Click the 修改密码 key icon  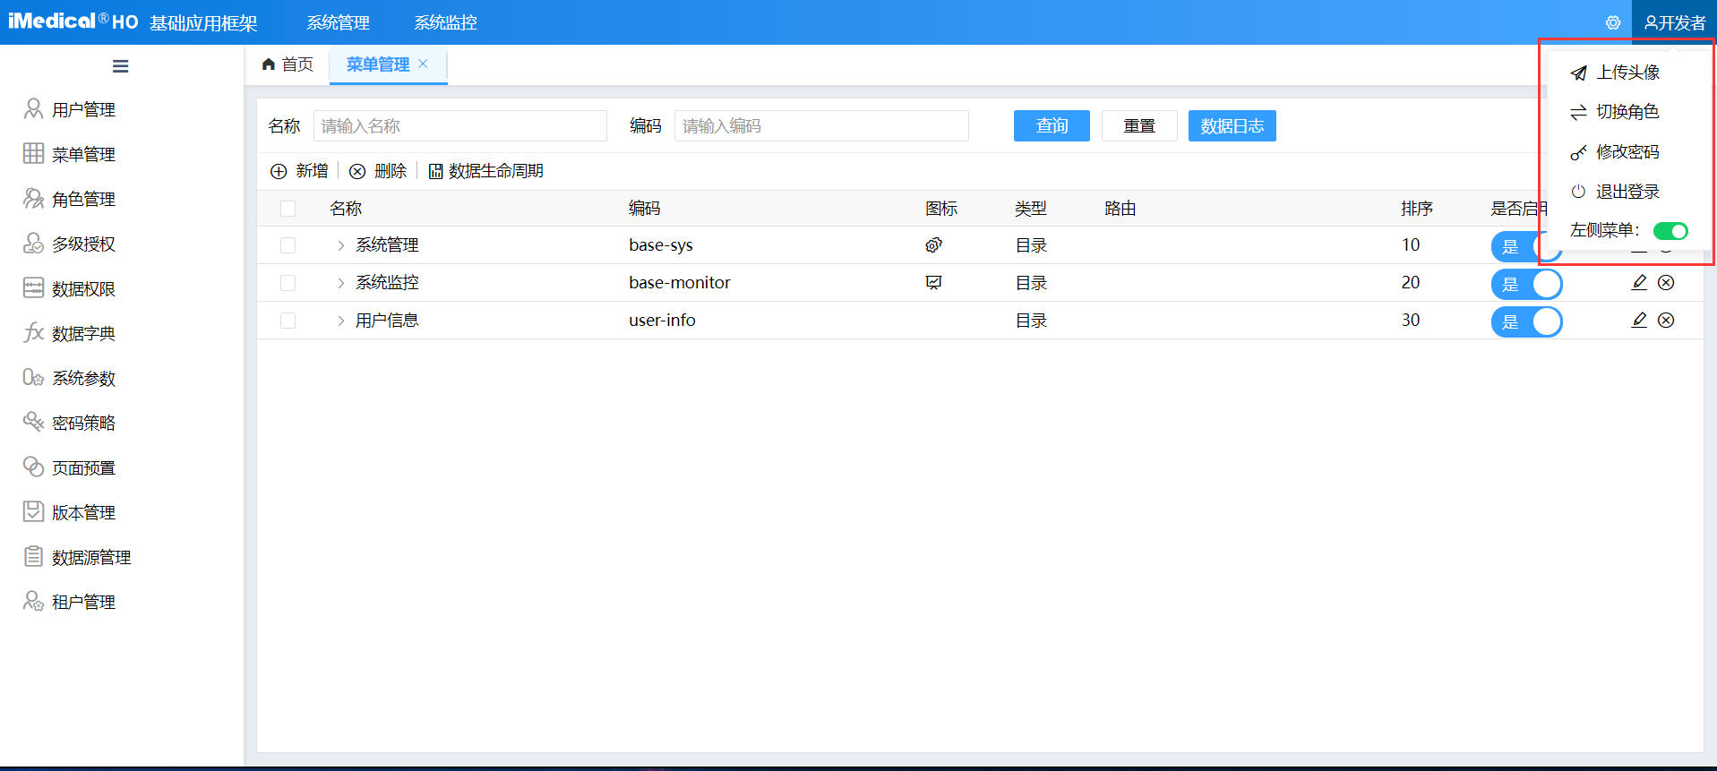click(1578, 152)
